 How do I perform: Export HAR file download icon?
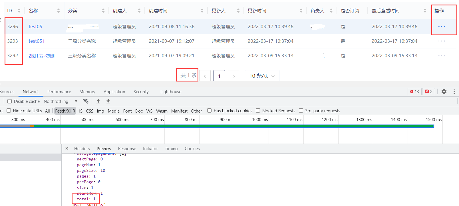coord(108,101)
